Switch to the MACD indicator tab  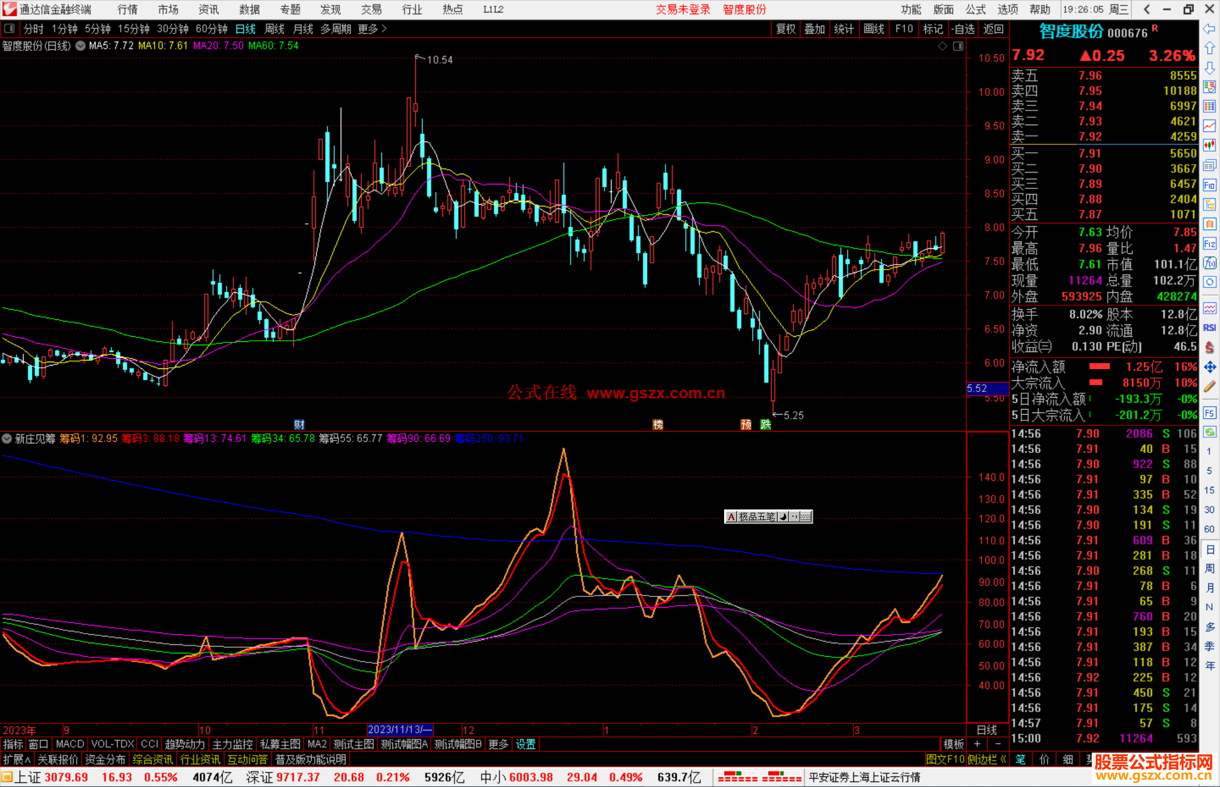[x=70, y=744]
